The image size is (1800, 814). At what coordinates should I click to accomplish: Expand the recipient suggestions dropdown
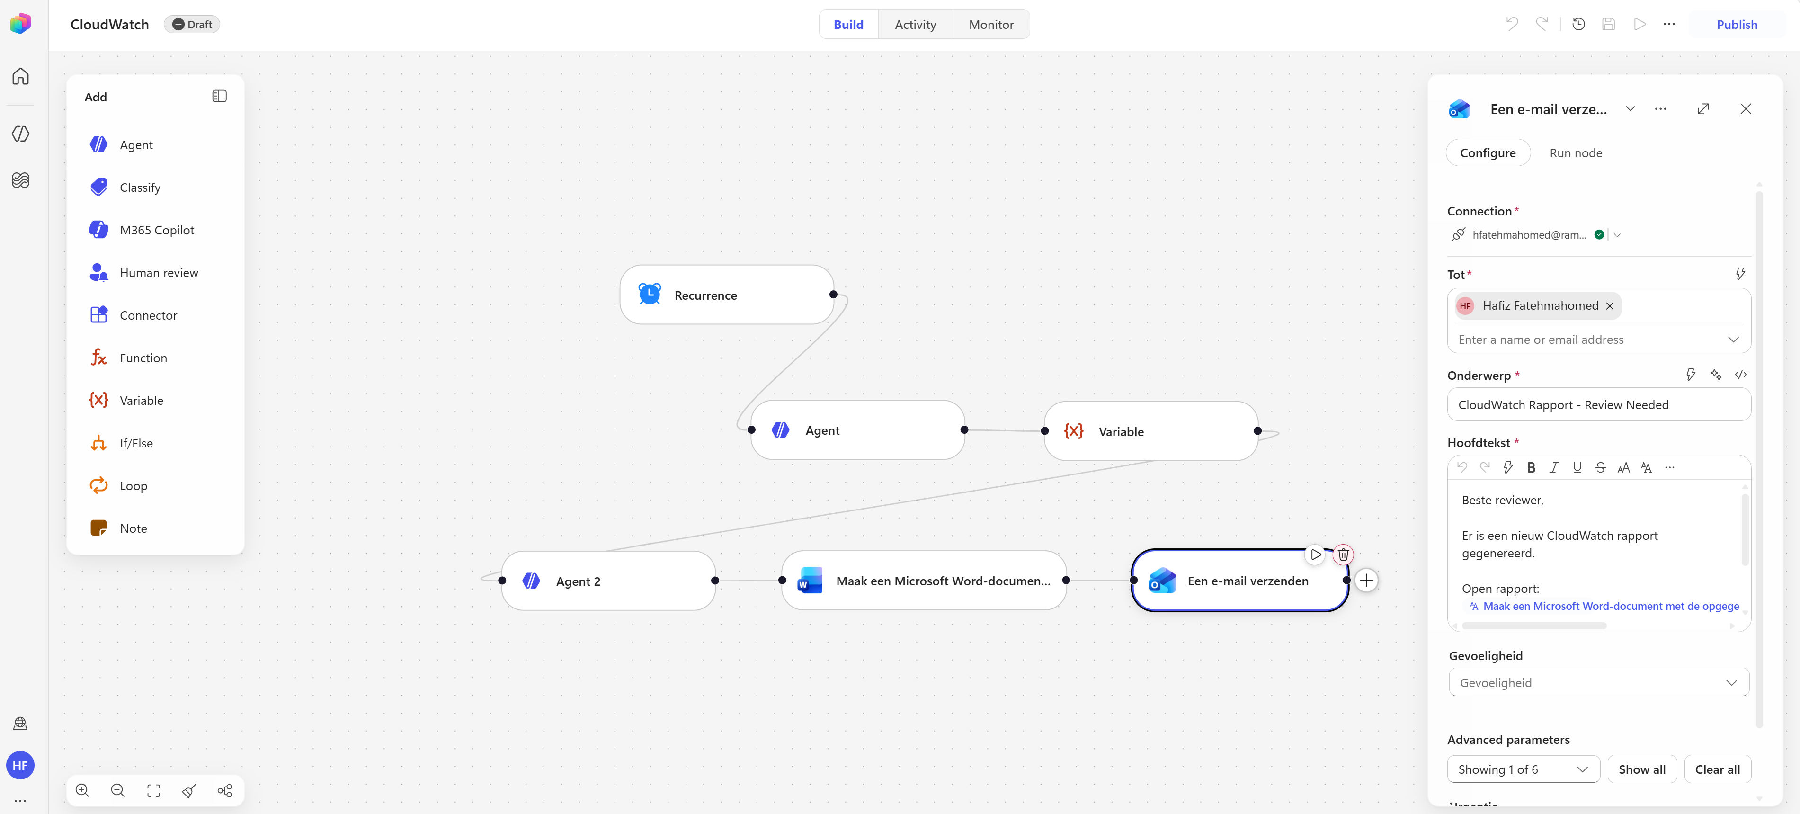click(1734, 340)
